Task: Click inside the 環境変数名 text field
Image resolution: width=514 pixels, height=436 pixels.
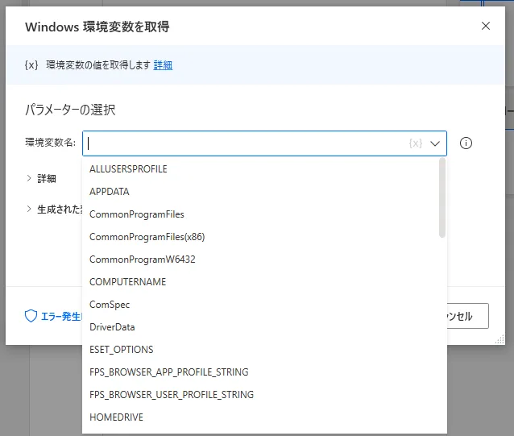Action: tap(242, 143)
